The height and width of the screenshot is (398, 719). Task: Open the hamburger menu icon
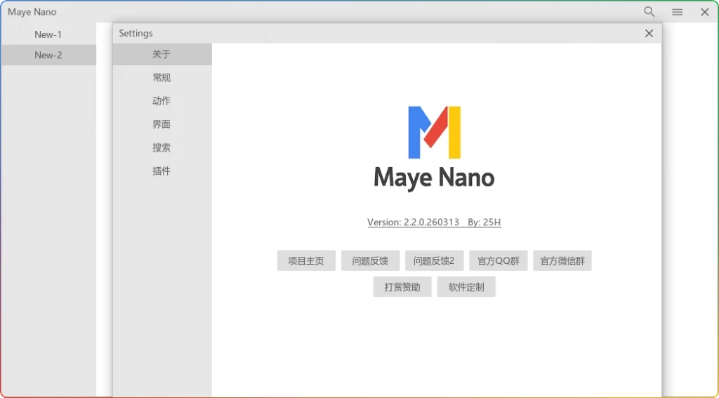(x=678, y=13)
